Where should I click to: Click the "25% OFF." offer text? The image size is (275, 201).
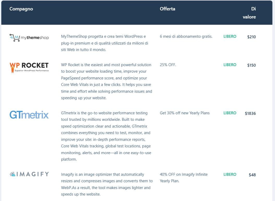pyautogui.click(x=168, y=65)
